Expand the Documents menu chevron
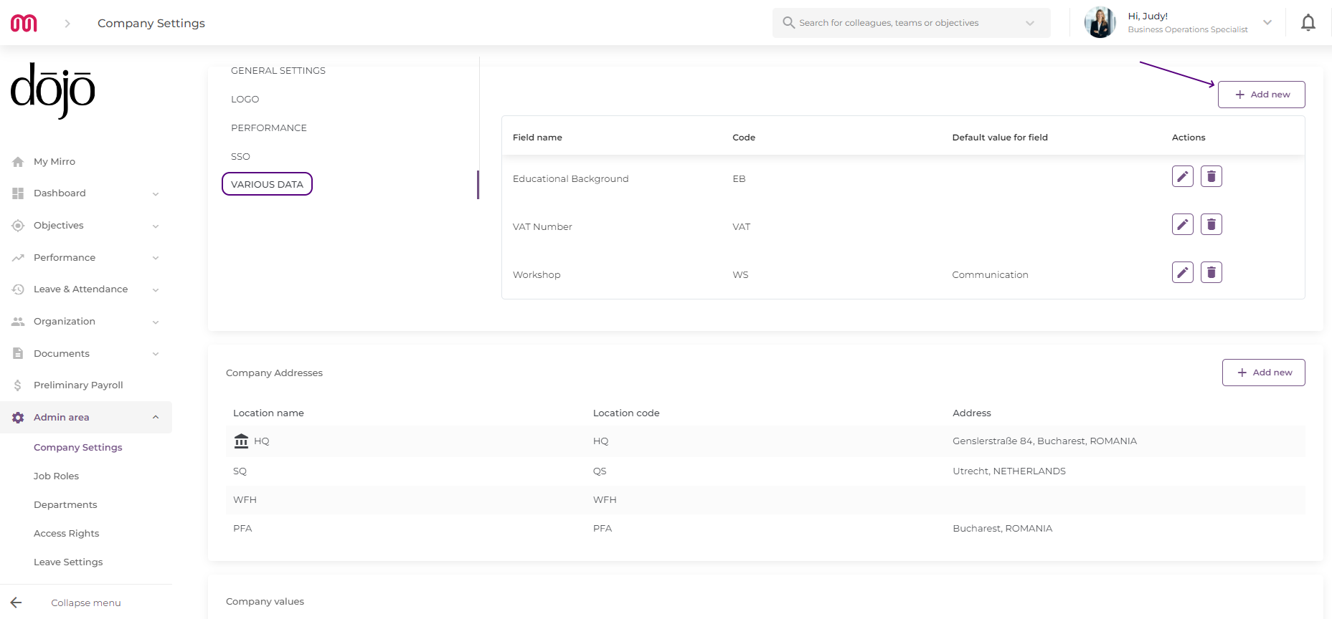 tap(156, 354)
